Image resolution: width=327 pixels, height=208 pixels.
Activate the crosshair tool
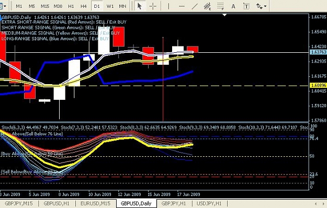(153, 6)
